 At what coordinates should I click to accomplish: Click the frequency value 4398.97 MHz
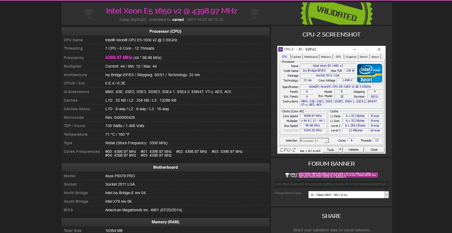(x=119, y=57)
